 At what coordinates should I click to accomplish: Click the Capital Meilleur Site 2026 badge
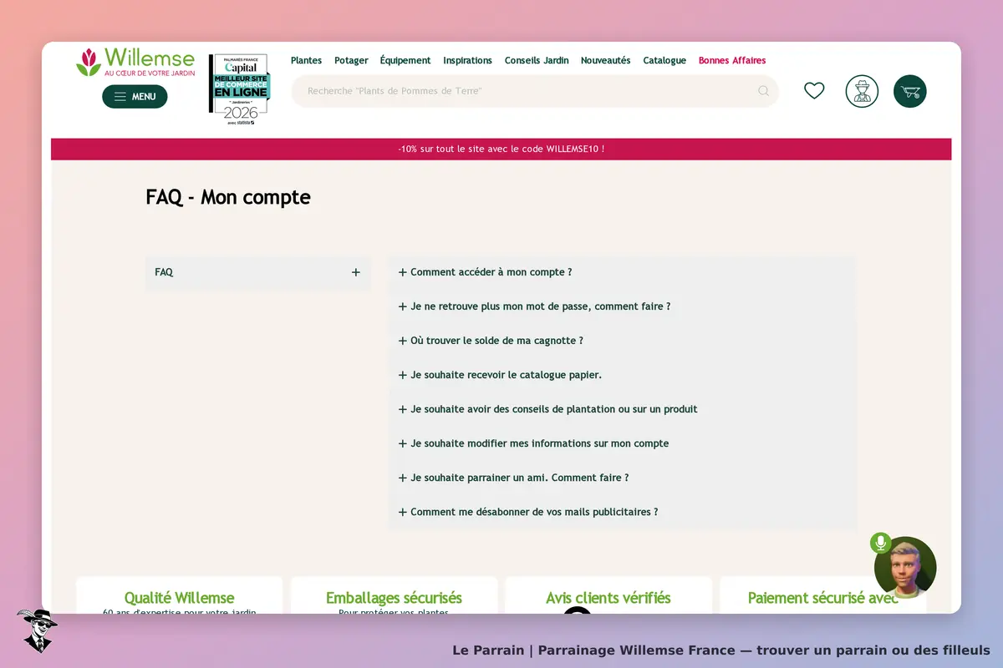[x=239, y=89]
